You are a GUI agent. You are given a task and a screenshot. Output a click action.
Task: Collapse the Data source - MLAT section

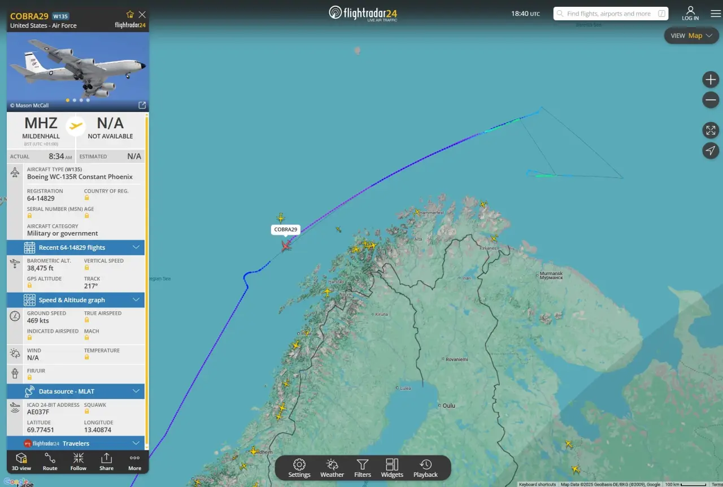[x=76, y=391]
